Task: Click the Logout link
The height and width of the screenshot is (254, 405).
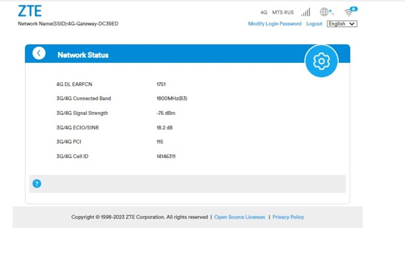Action: pos(314,24)
